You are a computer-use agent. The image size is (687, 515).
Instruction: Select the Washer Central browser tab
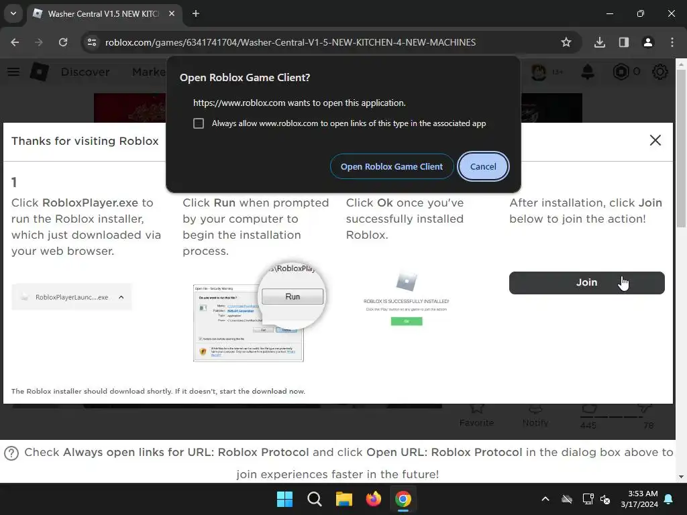[x=103, y=14]
